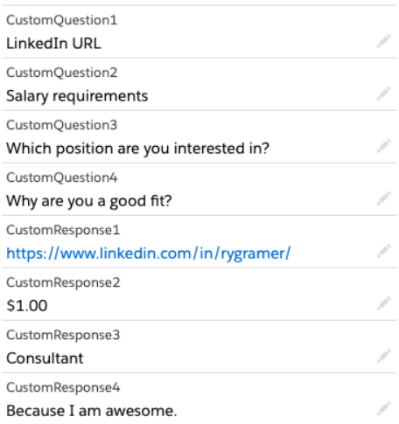Click the Because I am awesome. text
Image resolution: width=399 pixels, height=424 pixels.
coord(92,411)
